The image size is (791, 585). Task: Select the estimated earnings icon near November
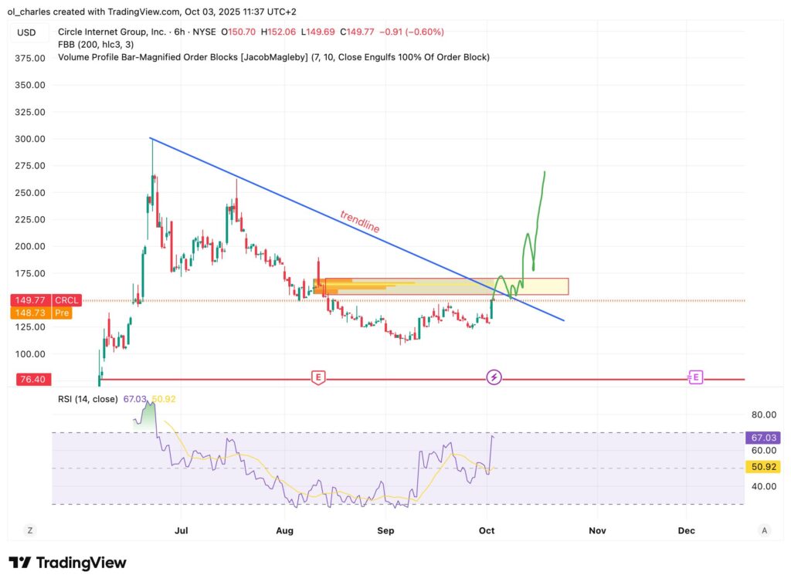click(x=694, y=377)
